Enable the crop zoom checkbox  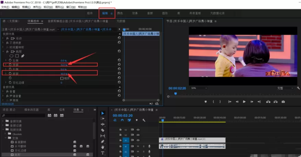click(x=62, y=78)
